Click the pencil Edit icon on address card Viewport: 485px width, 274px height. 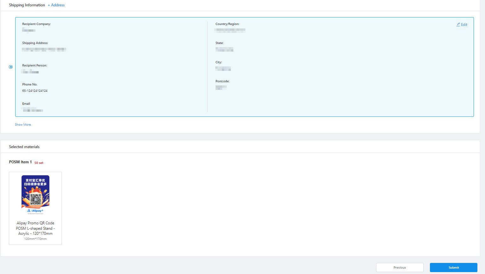coord(458,24)
